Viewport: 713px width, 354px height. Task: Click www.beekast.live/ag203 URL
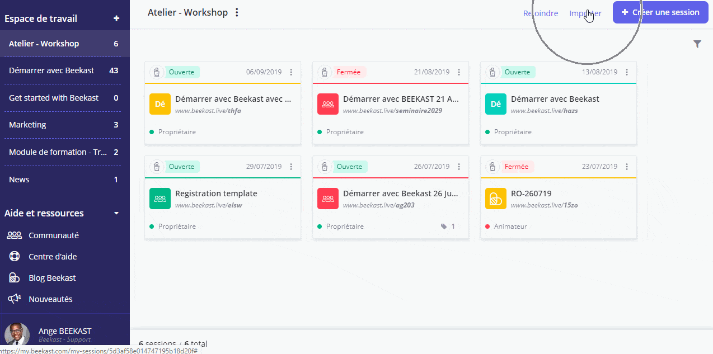378,205
